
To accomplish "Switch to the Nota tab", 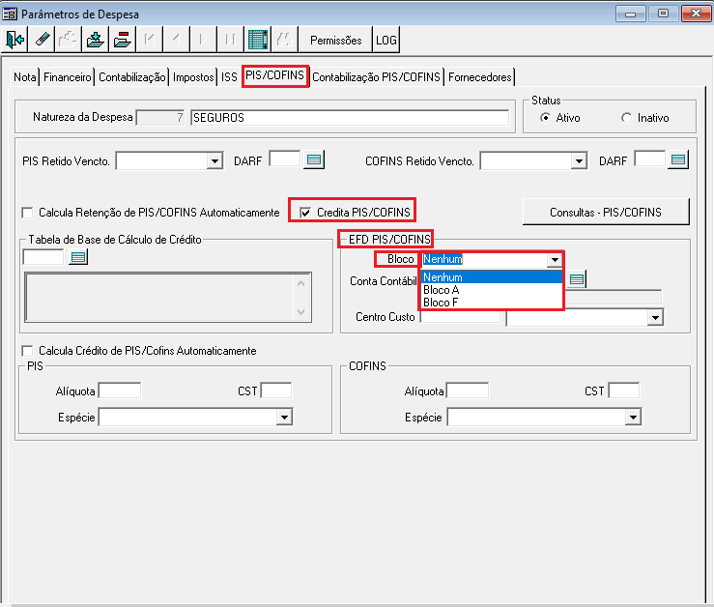I will click(24, 77).
